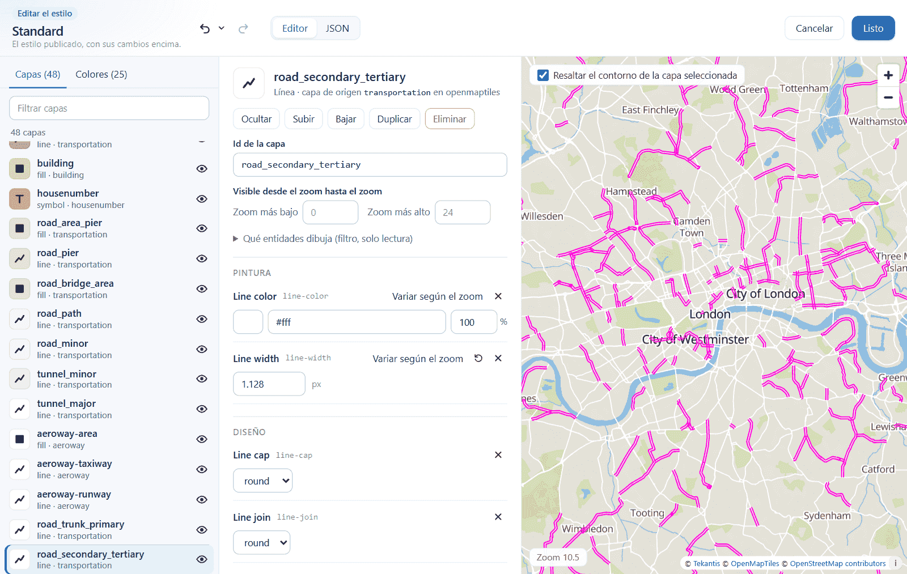The width and height of the screenshot is (907, 574).
Task: Remove the Line color property
Action: (x=498, y=296)
